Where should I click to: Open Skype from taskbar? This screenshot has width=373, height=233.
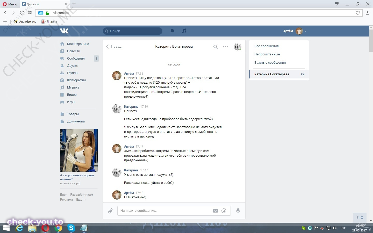71,228
